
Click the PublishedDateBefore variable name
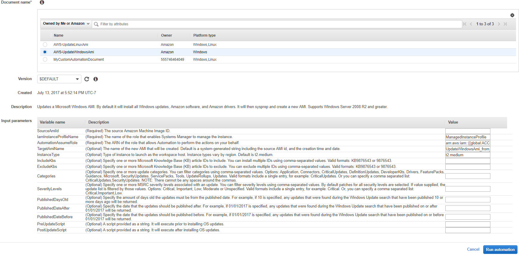55,217
